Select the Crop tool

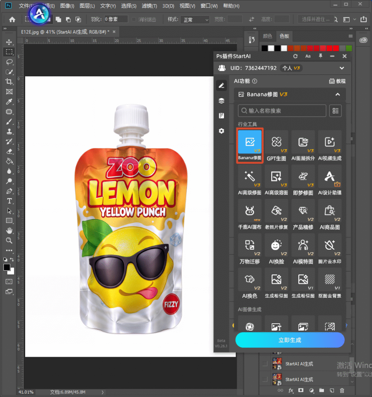pyautogui.click(x=9, y=81)
